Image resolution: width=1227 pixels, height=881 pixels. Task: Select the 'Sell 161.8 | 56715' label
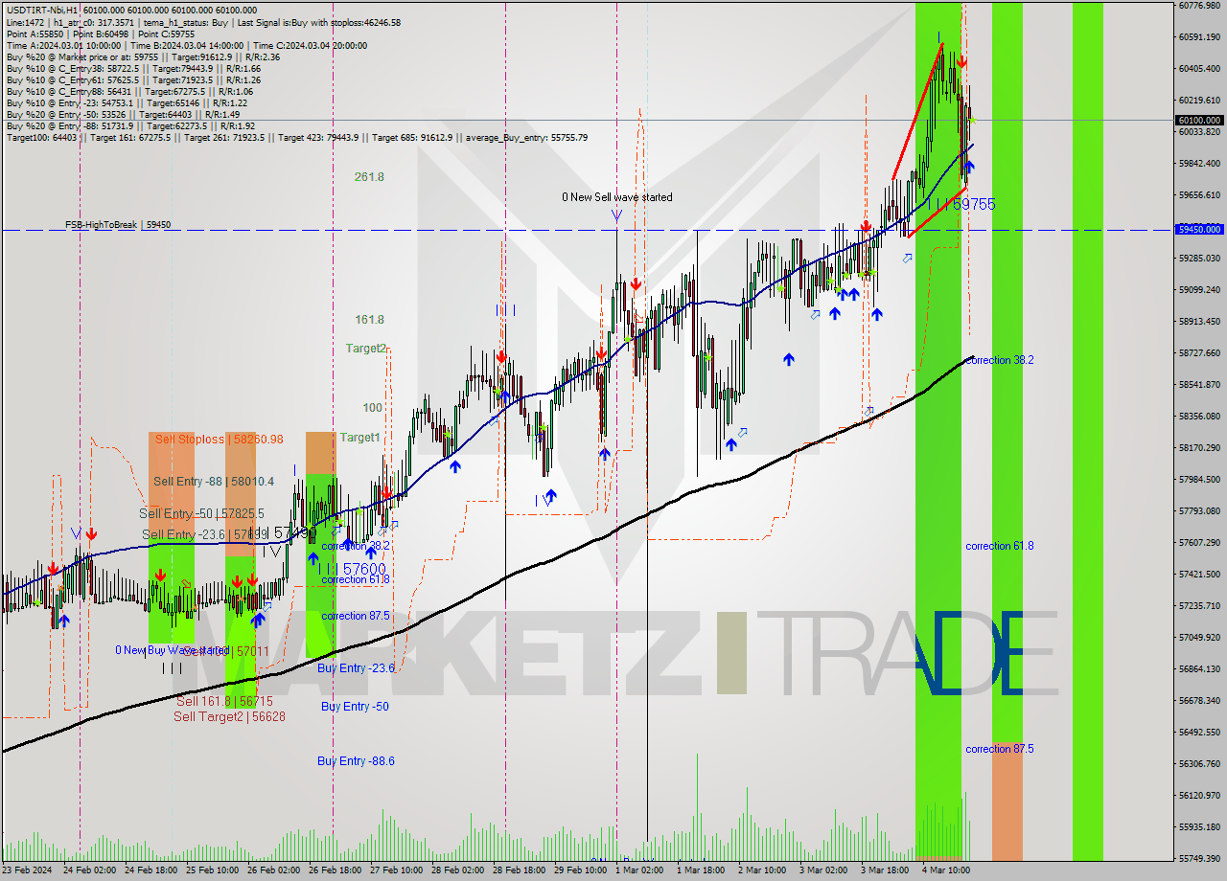tap(224, 701)
